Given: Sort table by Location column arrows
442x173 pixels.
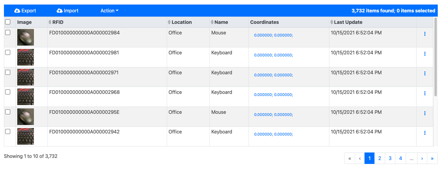Looking at the screenshot, I should (169, 22).
